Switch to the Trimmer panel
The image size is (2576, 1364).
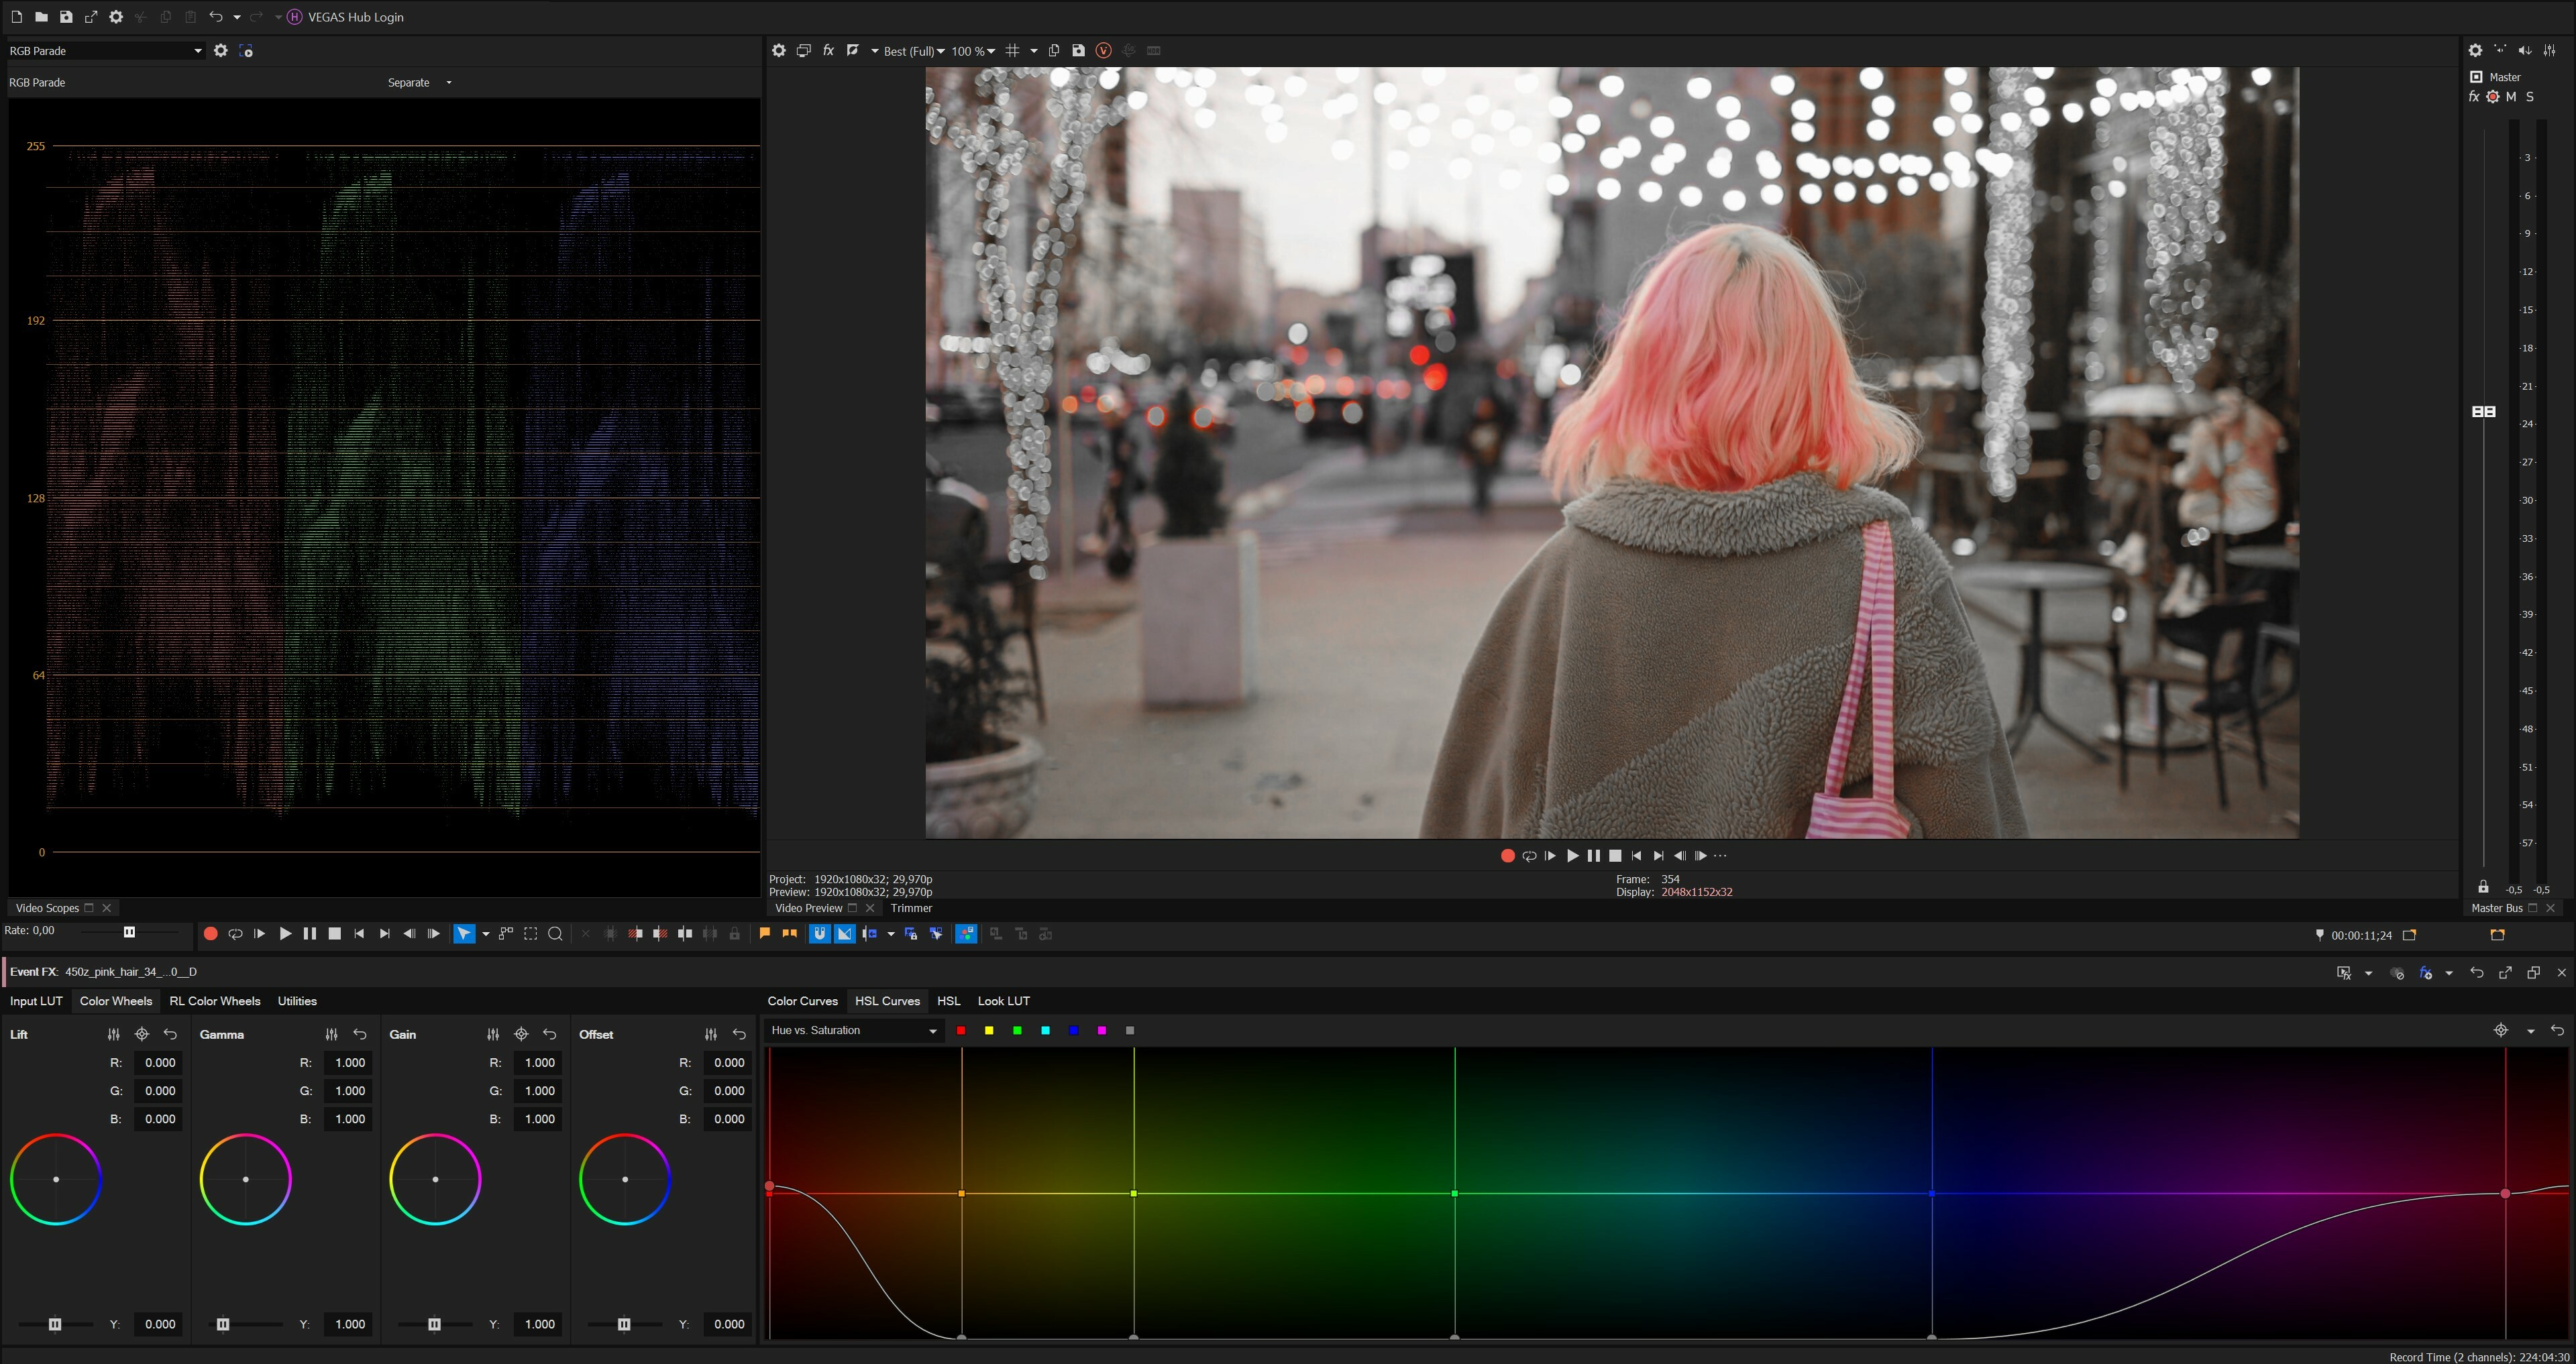pyautogui.click(x=911, y=908)
